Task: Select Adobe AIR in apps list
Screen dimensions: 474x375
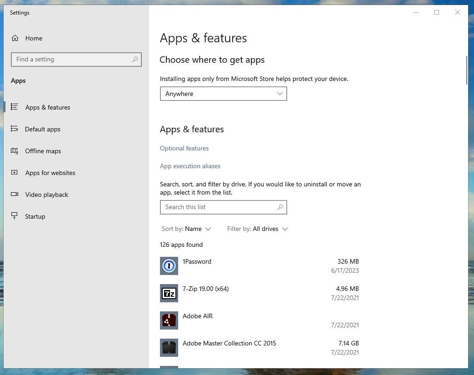Action: tap(259, 320)
